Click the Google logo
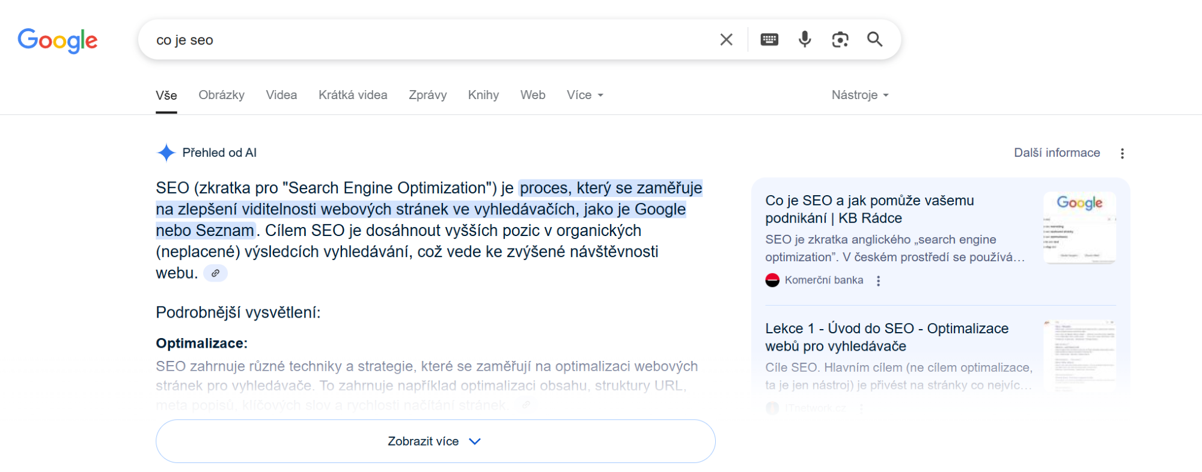Screen dimensions: 1202x472 coord(58,40)
